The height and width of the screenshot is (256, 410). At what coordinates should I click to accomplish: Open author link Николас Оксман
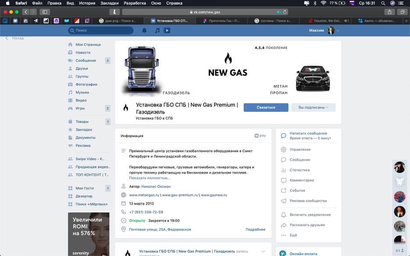[x=156, y=186]
